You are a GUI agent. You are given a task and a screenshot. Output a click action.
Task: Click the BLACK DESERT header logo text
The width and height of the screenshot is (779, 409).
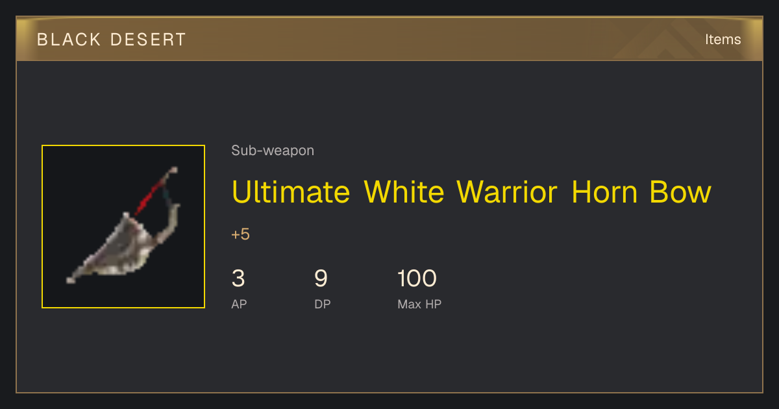(x=112, y=40)
